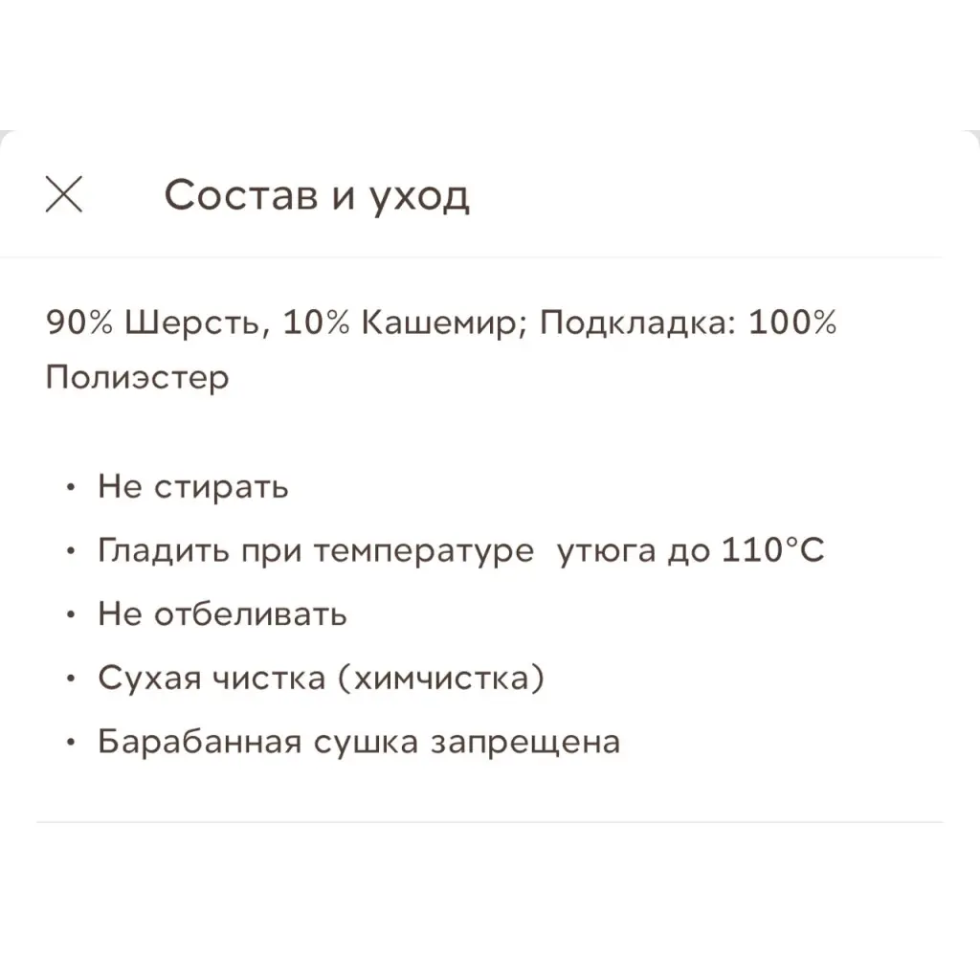Click the Гладить при температуре instruction

(x=316, y=550)
